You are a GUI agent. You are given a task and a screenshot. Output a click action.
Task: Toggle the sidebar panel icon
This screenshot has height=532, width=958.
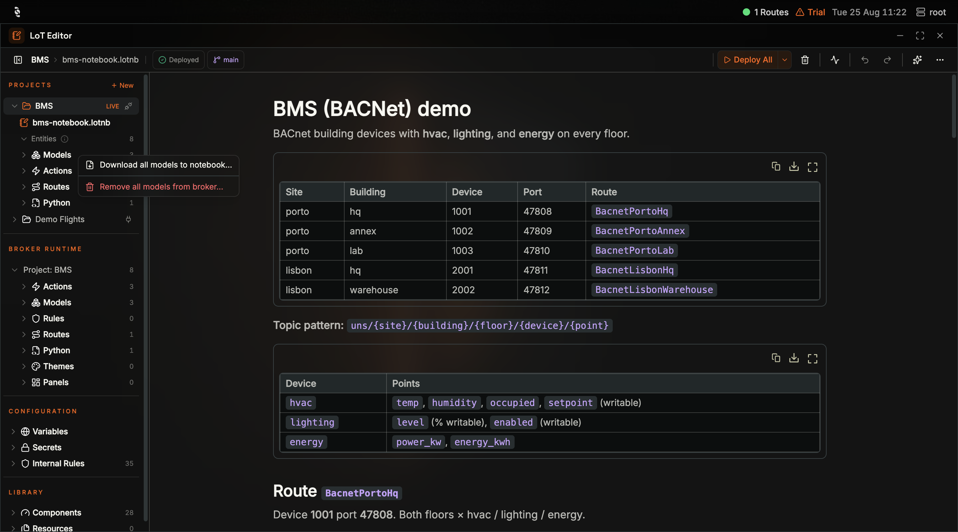point(18,60)
